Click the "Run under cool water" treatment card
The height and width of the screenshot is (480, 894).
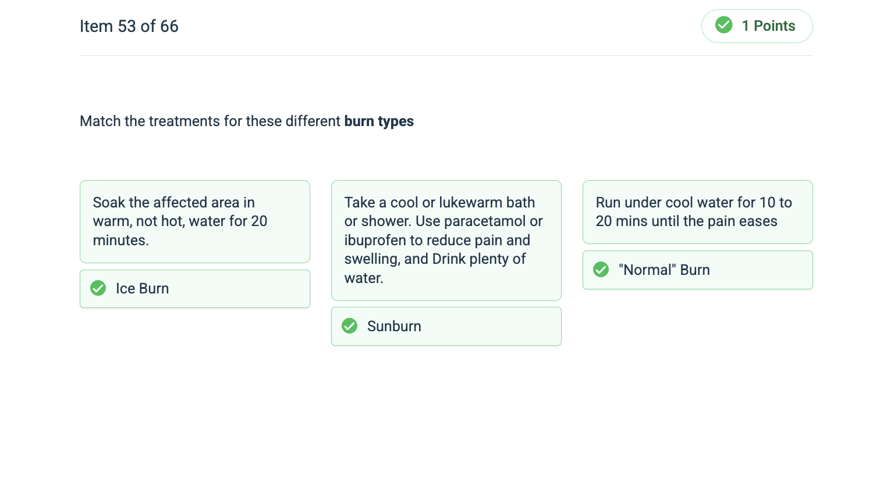pyautogui.click(x=697, y=212)
